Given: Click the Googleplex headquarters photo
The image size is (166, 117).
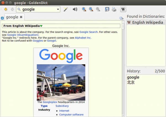Looking at the screenshot, I should pyautogui.click(x=61, y=82).
